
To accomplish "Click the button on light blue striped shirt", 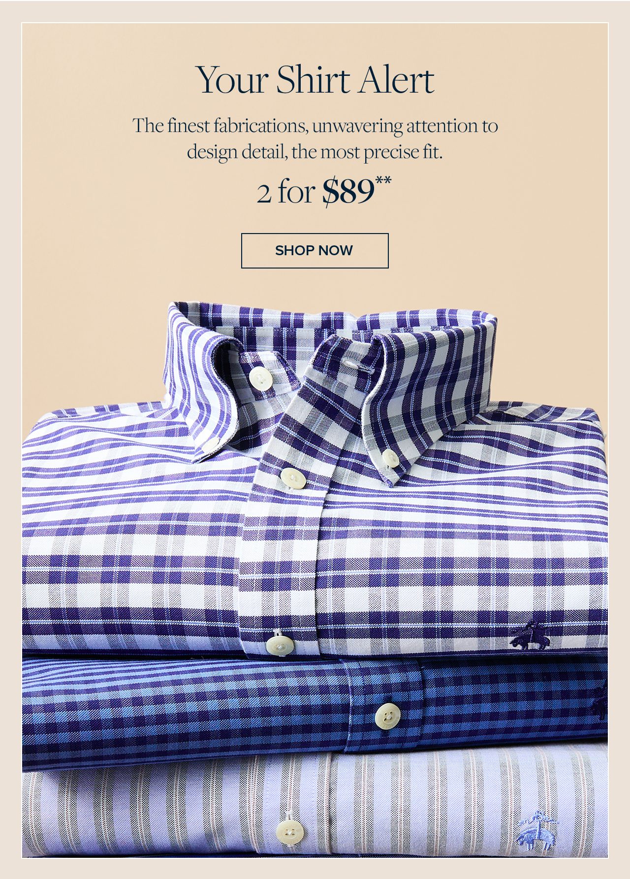I will click(x=290, y=832).
